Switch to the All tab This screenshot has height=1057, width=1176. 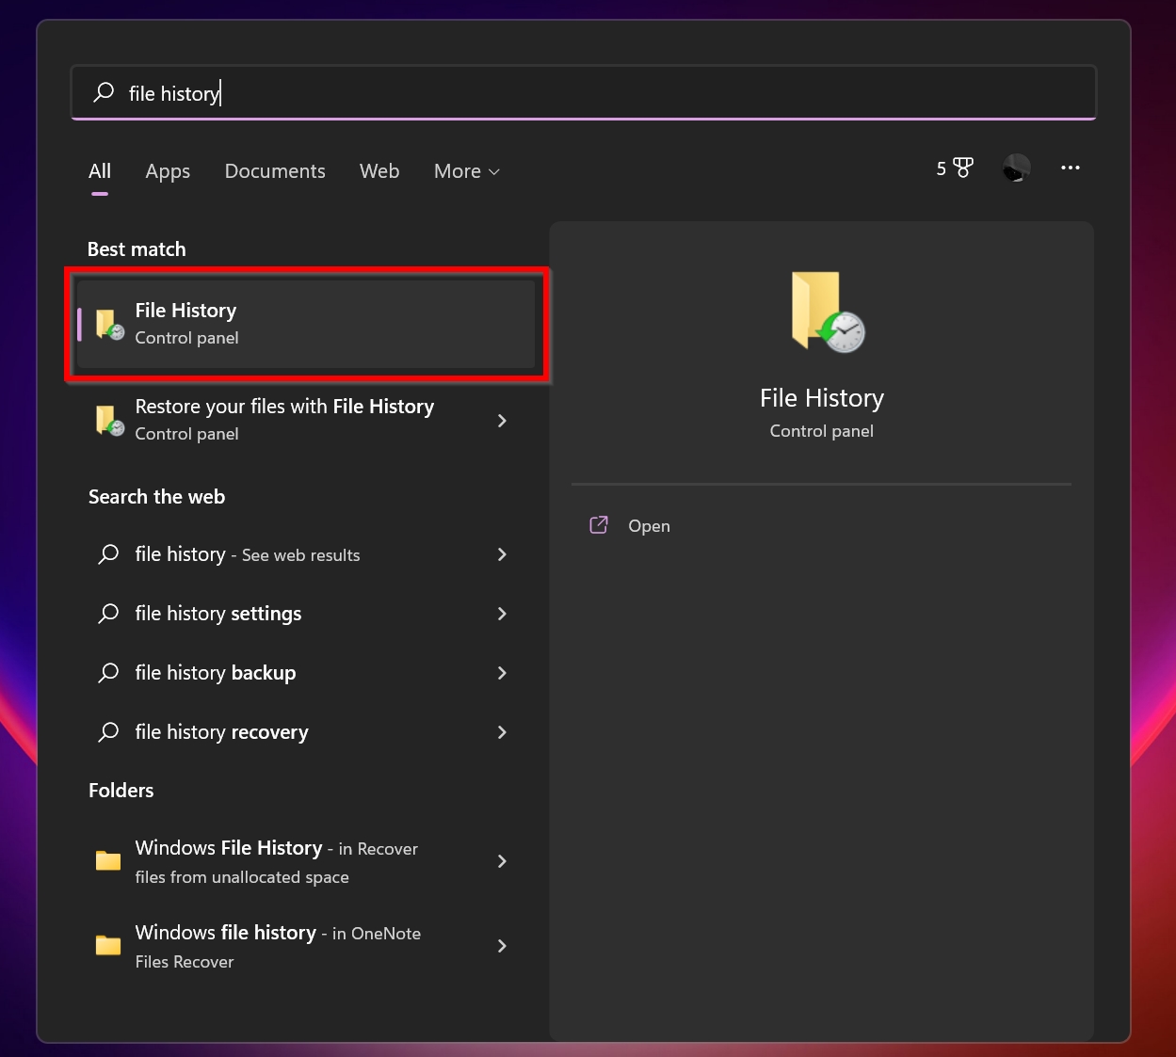[x=100, y=171]
